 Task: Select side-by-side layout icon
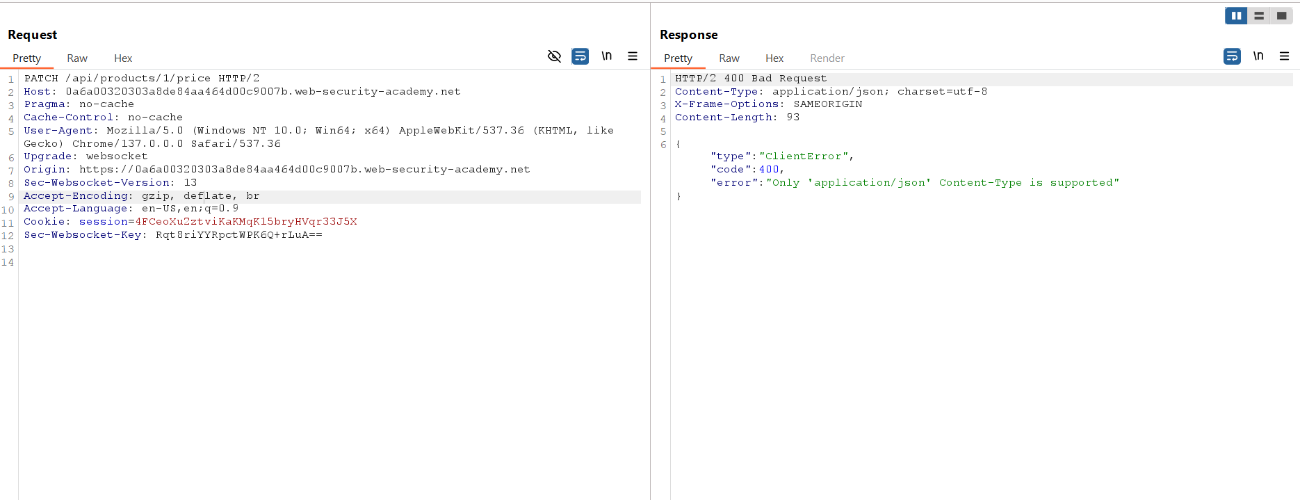coord(1236,15)
